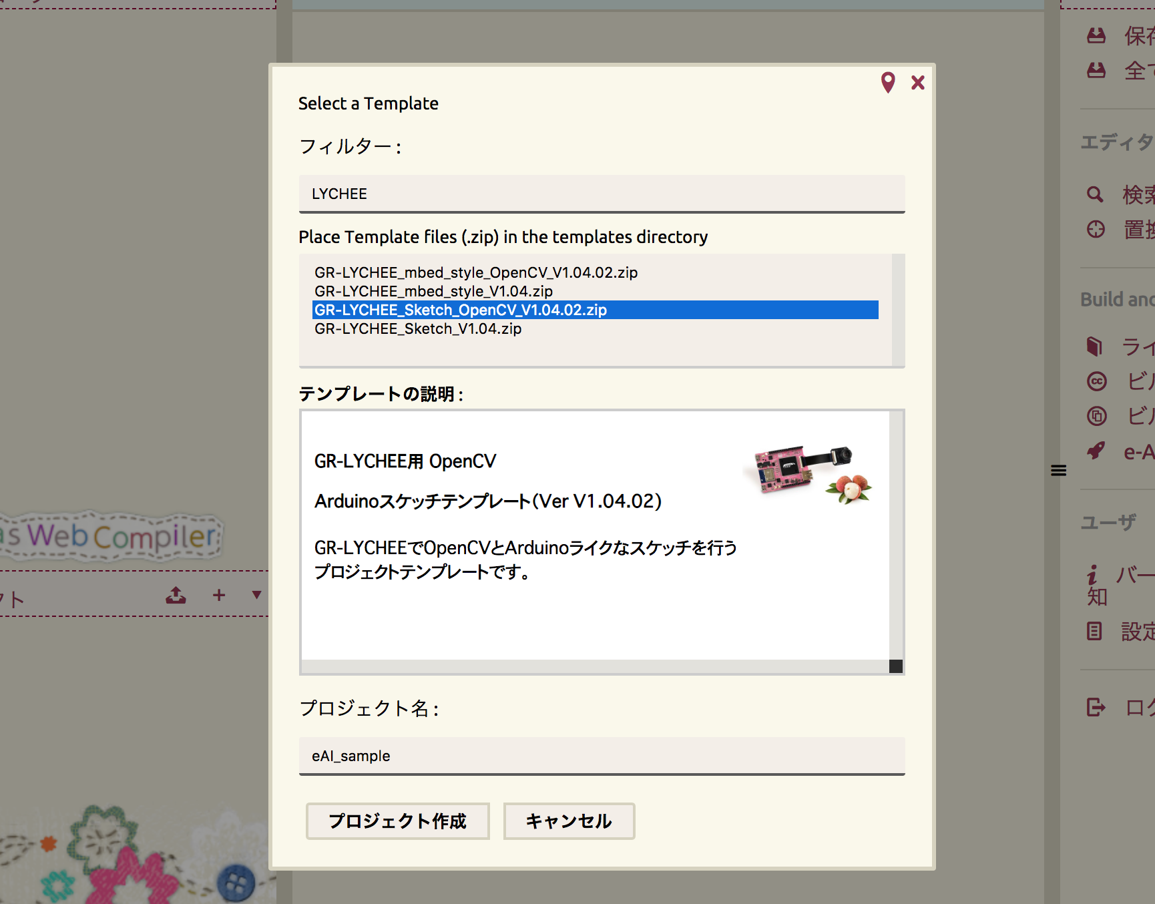Viewport: 1155px width, 904px height.
Task: Click the template list vertical scrollbar
Action: [x=898, y=310]
